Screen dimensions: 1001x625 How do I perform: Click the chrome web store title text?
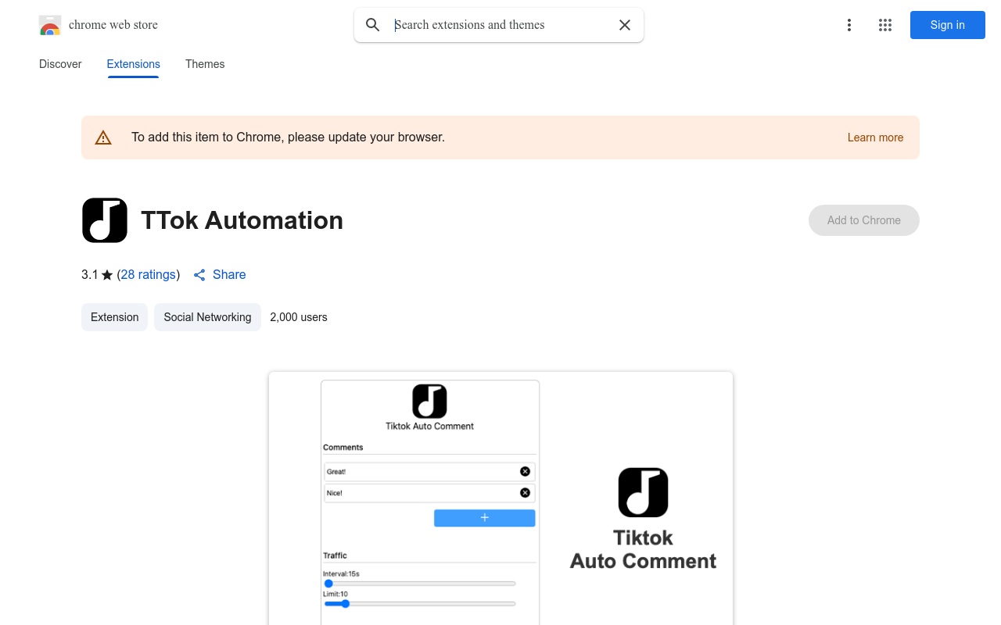(x=113, y=25)
